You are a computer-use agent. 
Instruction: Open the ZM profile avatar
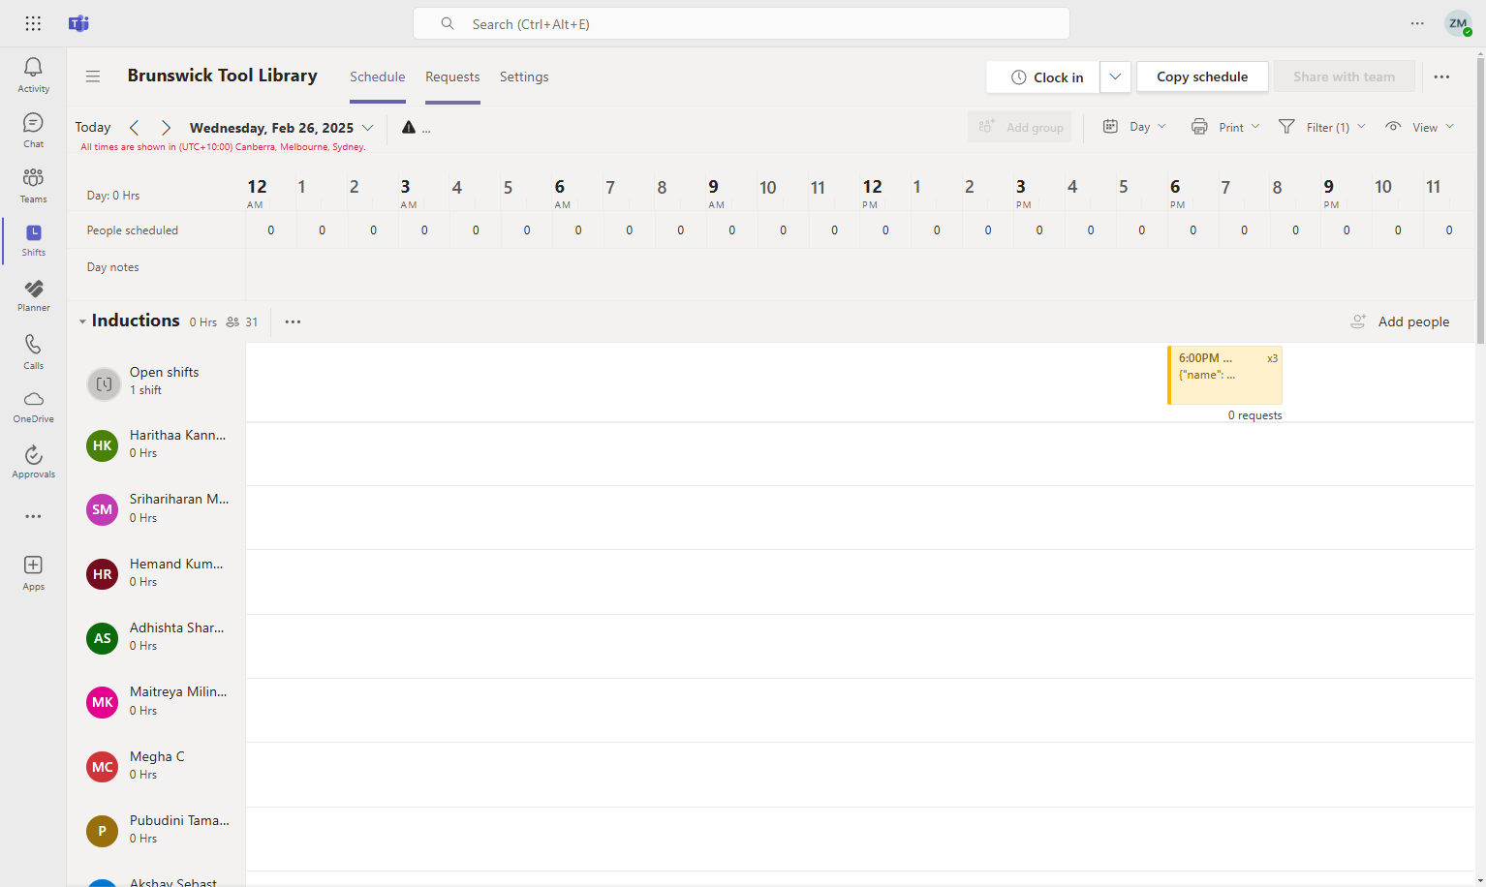tap(1458, 23)
